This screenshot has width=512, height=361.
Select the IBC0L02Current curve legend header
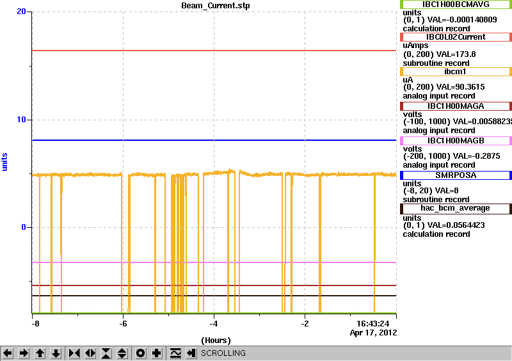pos(456,37)
